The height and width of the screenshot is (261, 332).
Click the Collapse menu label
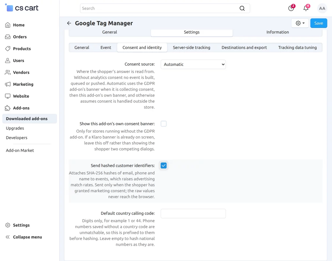pos(27,237)
